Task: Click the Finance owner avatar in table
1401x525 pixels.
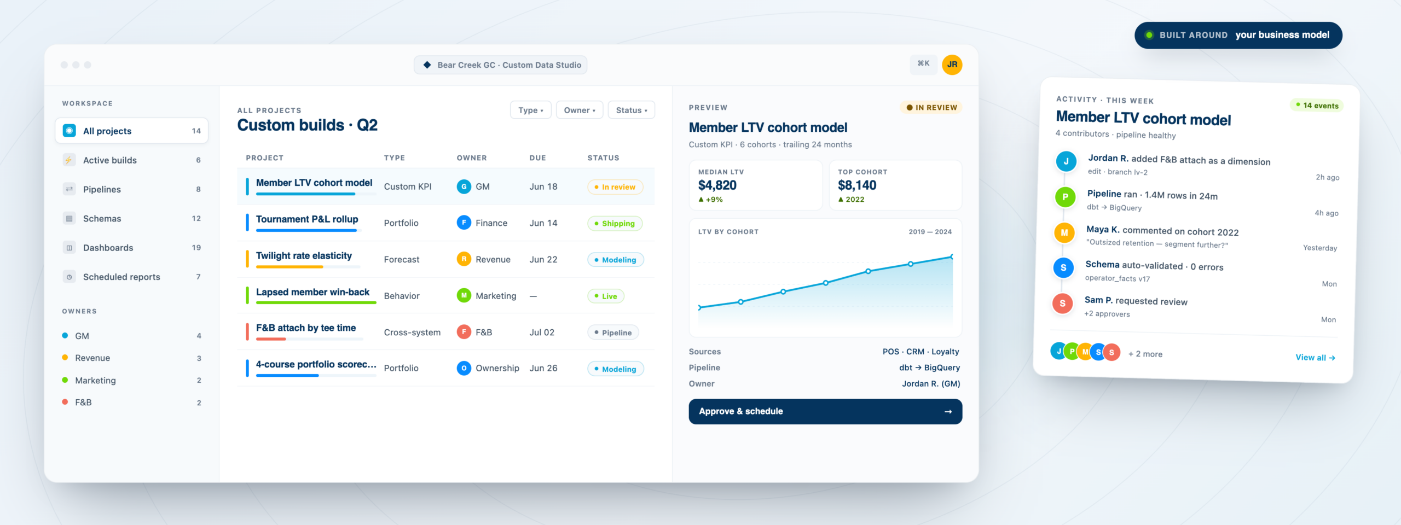Action: coord(464,223)
